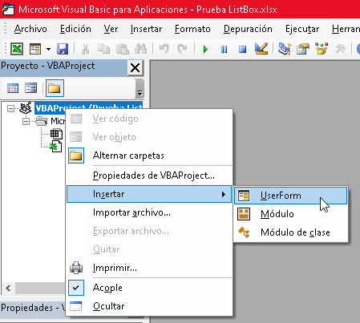The image size is (360, 323).
Task: Click the Reset stop square icon
Action: click(x=242, y=49)
